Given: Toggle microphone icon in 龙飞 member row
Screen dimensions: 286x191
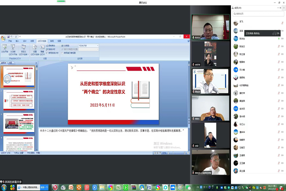Looking at the screenshot, I should 282,23.
